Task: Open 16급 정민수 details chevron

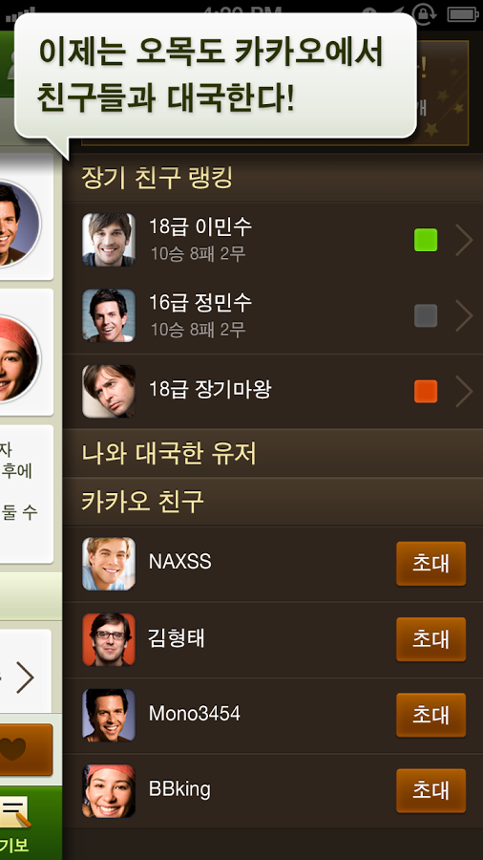Action: click(464, 316)
